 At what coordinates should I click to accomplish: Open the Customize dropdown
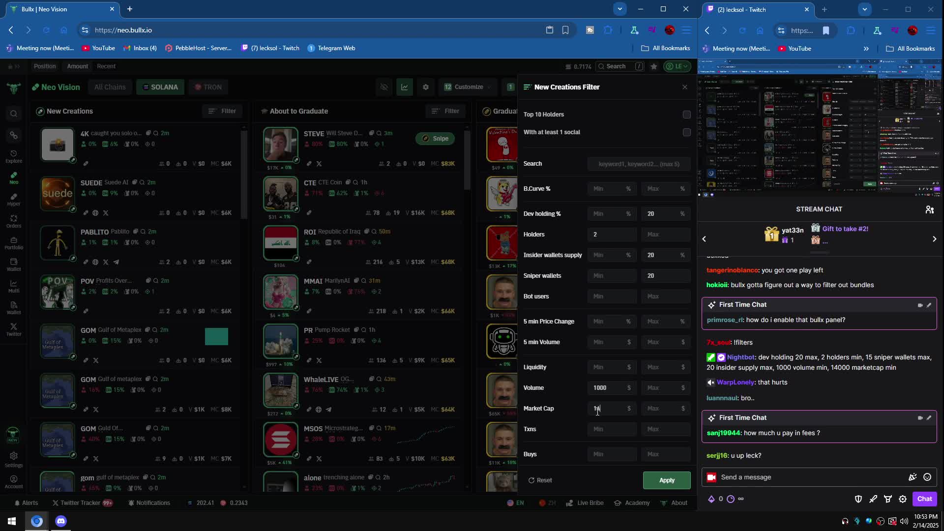coord(467,87)
